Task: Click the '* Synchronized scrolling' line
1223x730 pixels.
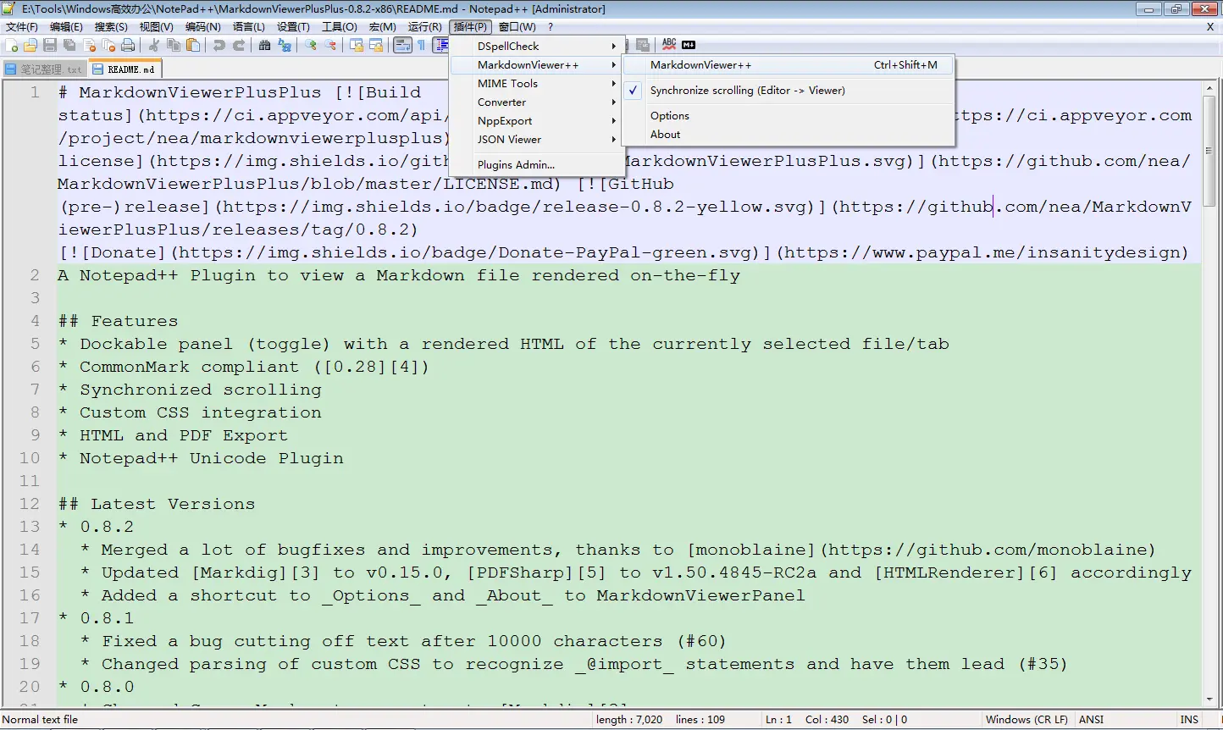Action: point(190,390)
